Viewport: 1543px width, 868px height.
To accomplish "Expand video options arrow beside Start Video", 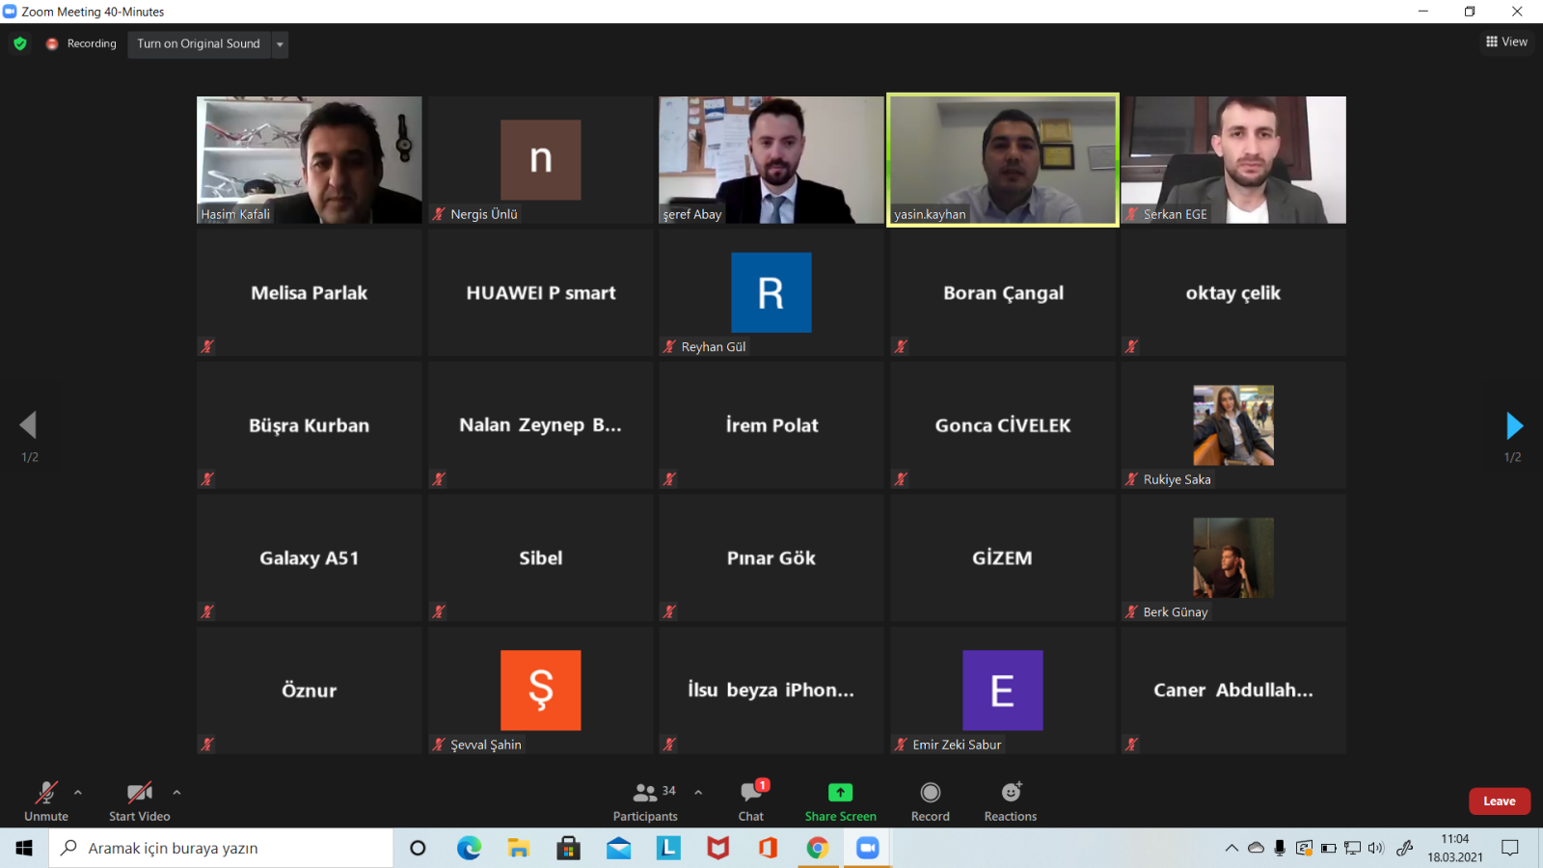I will click(x=176, y=792).
